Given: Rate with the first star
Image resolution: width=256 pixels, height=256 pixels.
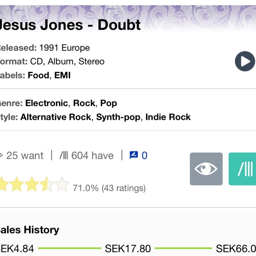Looking at the screenshot, I should tap(4, 184).
